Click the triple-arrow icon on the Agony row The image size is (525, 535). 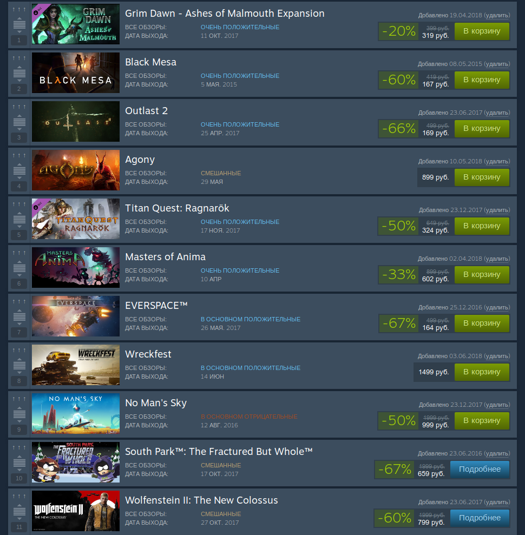[x=19, y=156]
